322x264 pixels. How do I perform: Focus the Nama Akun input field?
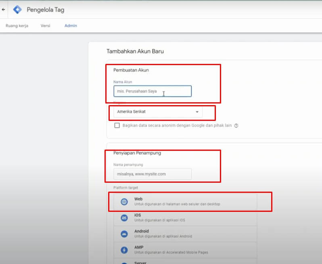click(x=153, y=91)
